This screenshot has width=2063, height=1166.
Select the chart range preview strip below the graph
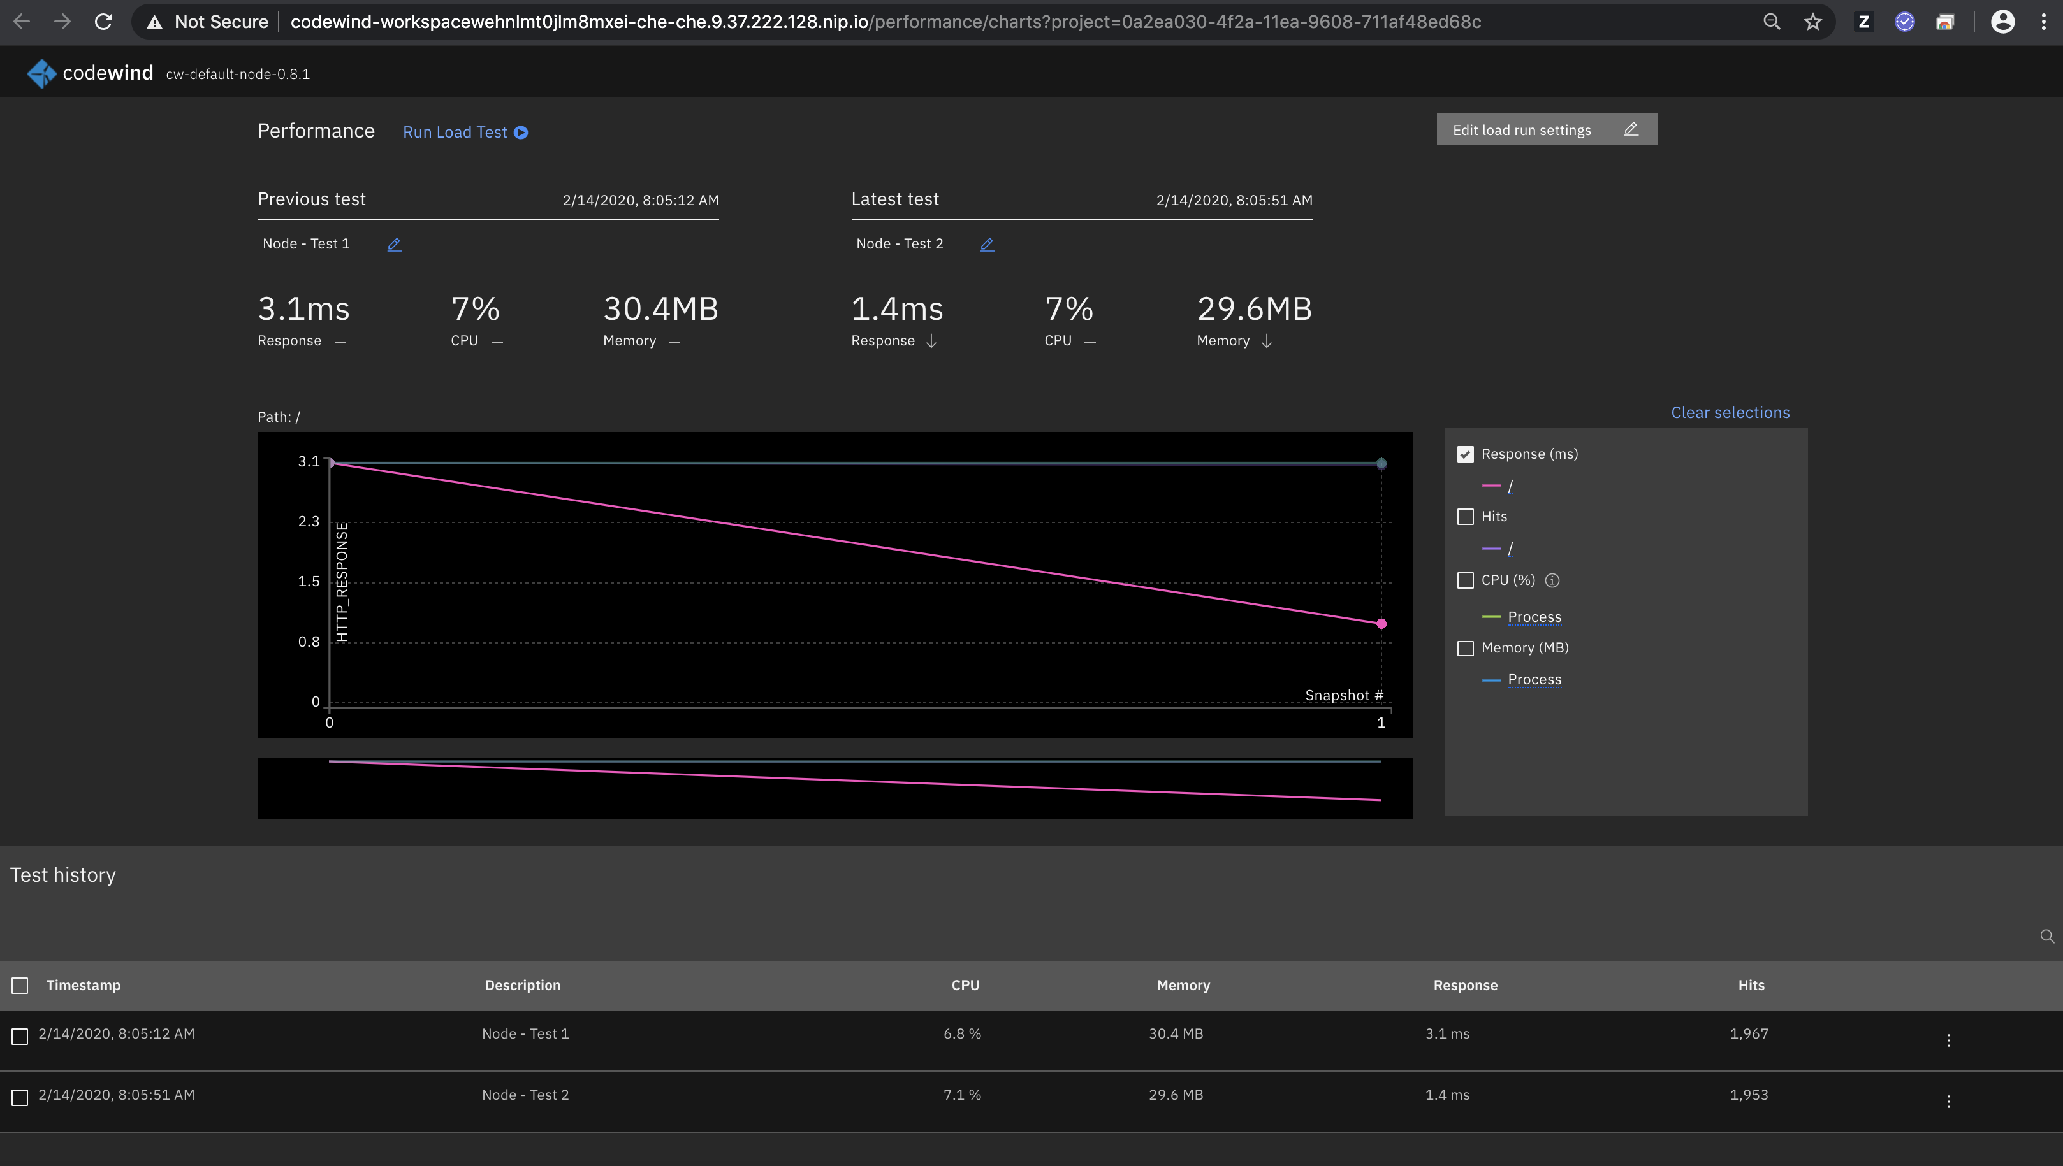coord(834,788)
